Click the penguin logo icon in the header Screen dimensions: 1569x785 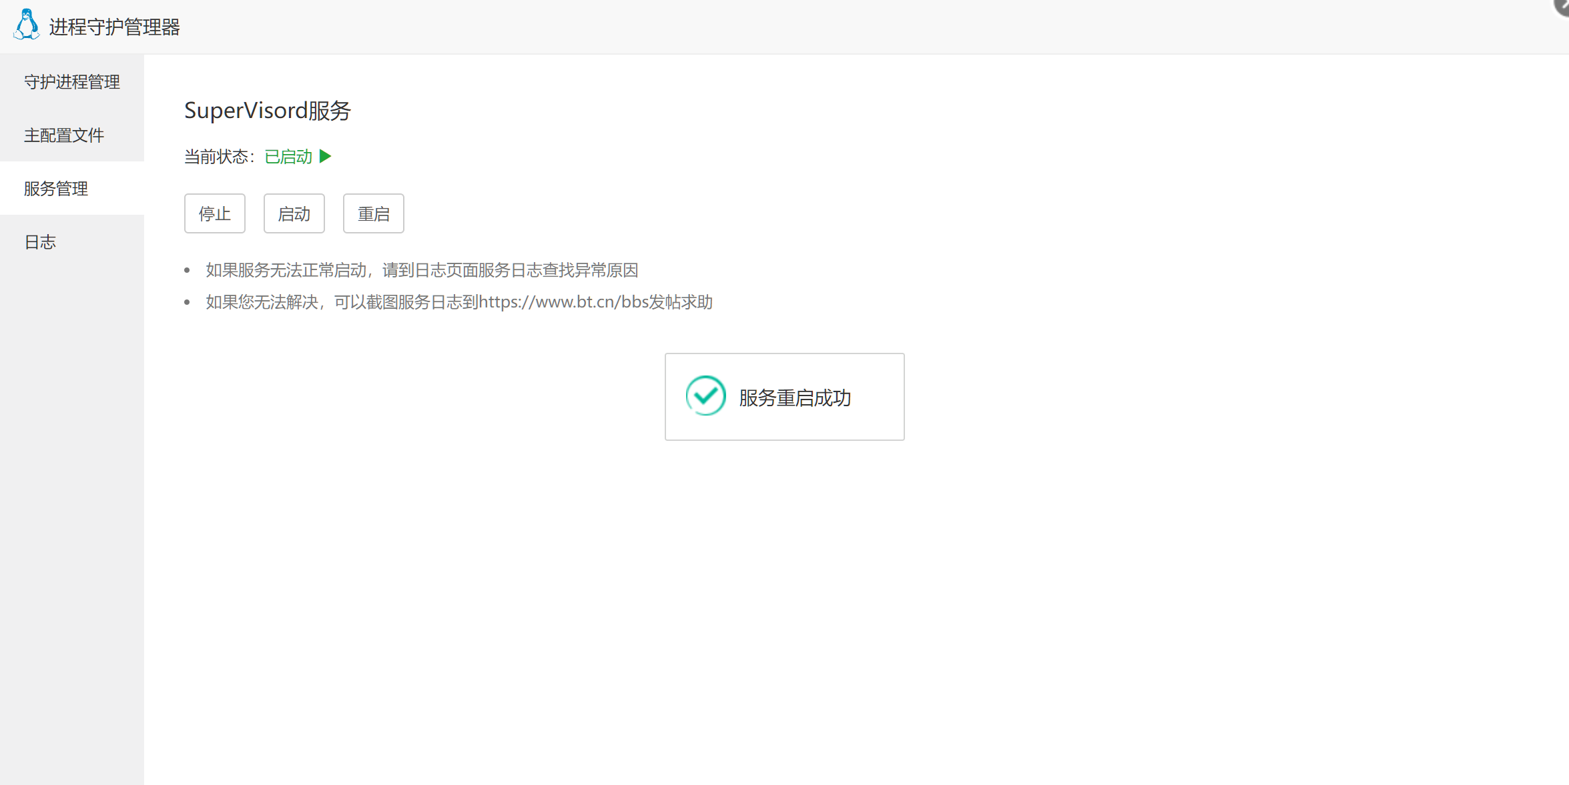tap(27, 25)
